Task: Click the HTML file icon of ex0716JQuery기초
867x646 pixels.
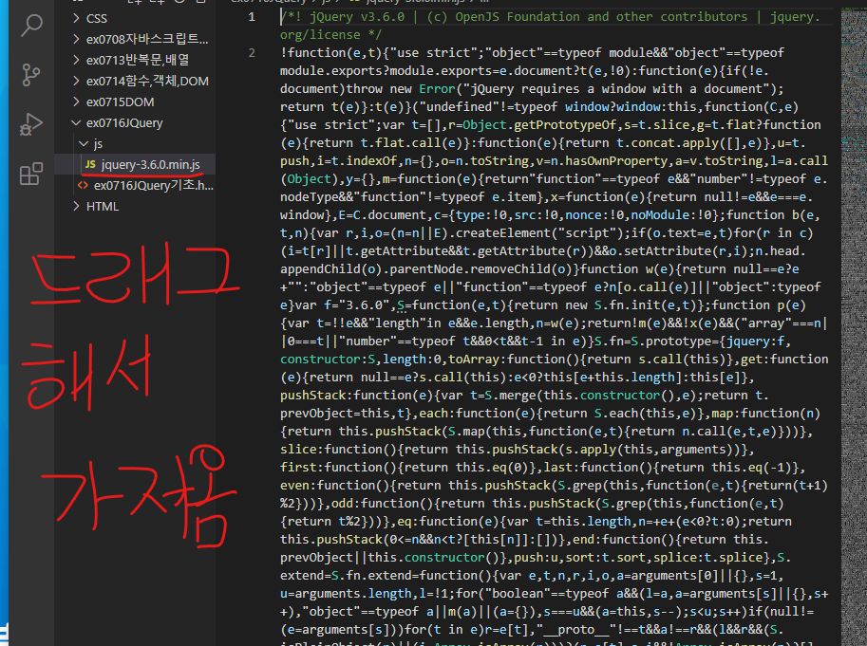Action: coord(83,186)
